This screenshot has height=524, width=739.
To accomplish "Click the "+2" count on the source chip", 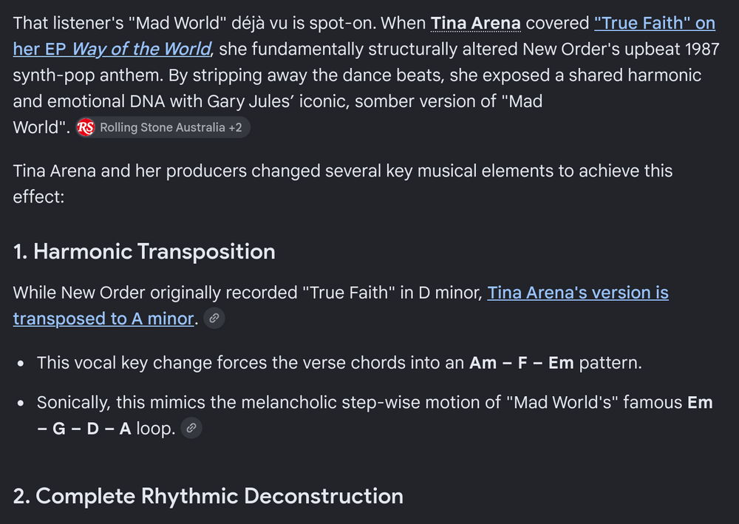I will (235, 127).
